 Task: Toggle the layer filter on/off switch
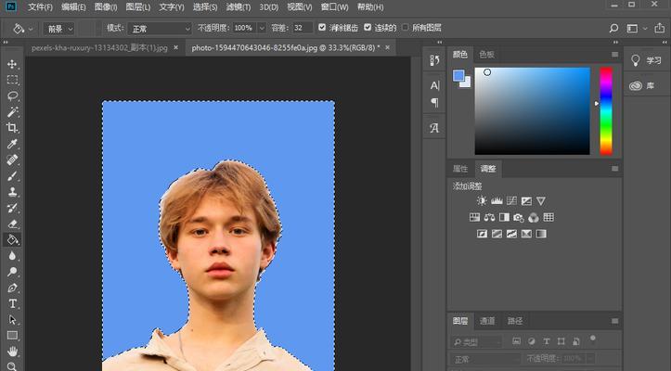point(593,339)
